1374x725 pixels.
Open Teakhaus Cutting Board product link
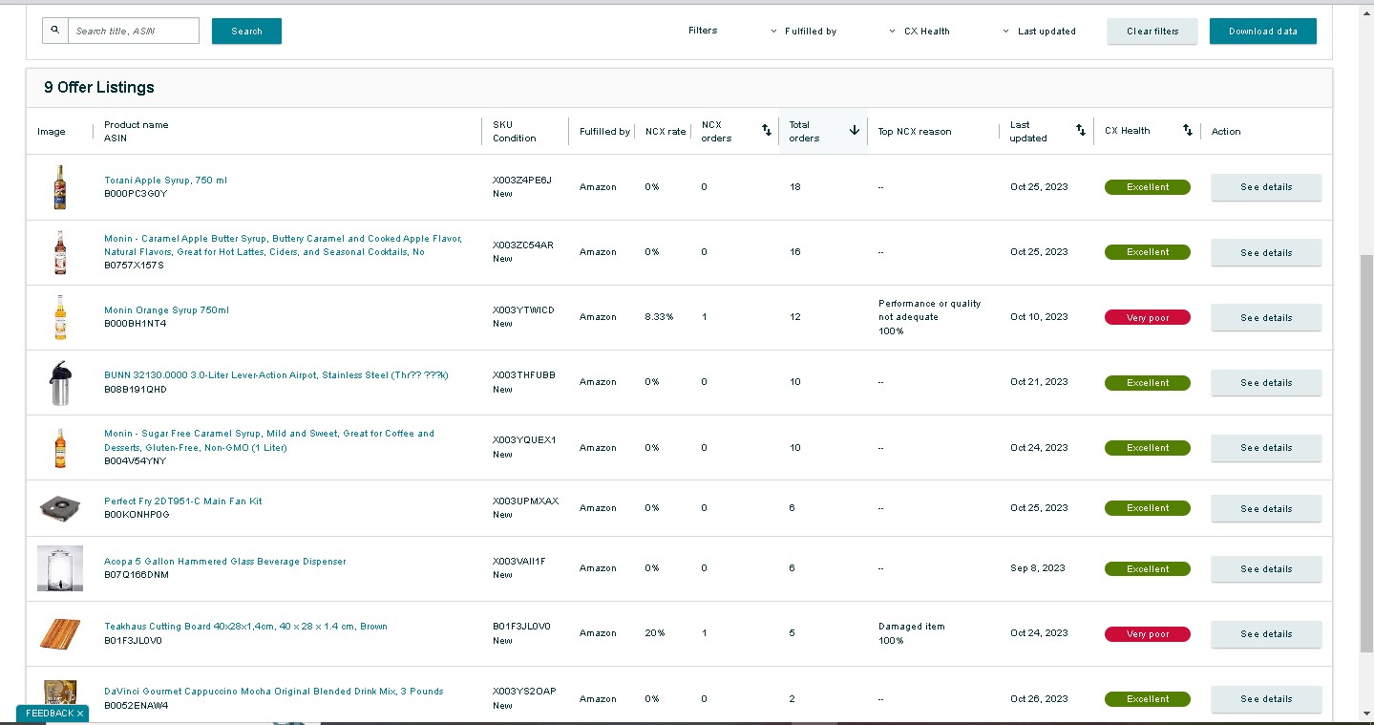click(x=245, y=626)
